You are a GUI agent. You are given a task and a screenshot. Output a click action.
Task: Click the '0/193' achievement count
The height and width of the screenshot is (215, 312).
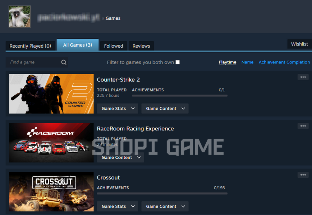click(219, 188)
